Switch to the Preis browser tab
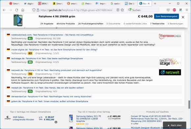191x129 pixels. (x=87, y=4)
